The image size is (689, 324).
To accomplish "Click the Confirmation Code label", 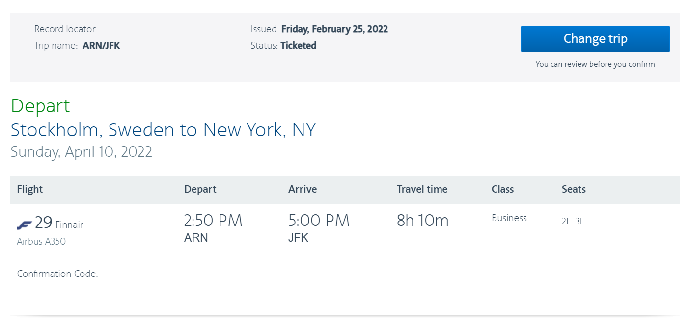I will (x=57, y=274).
